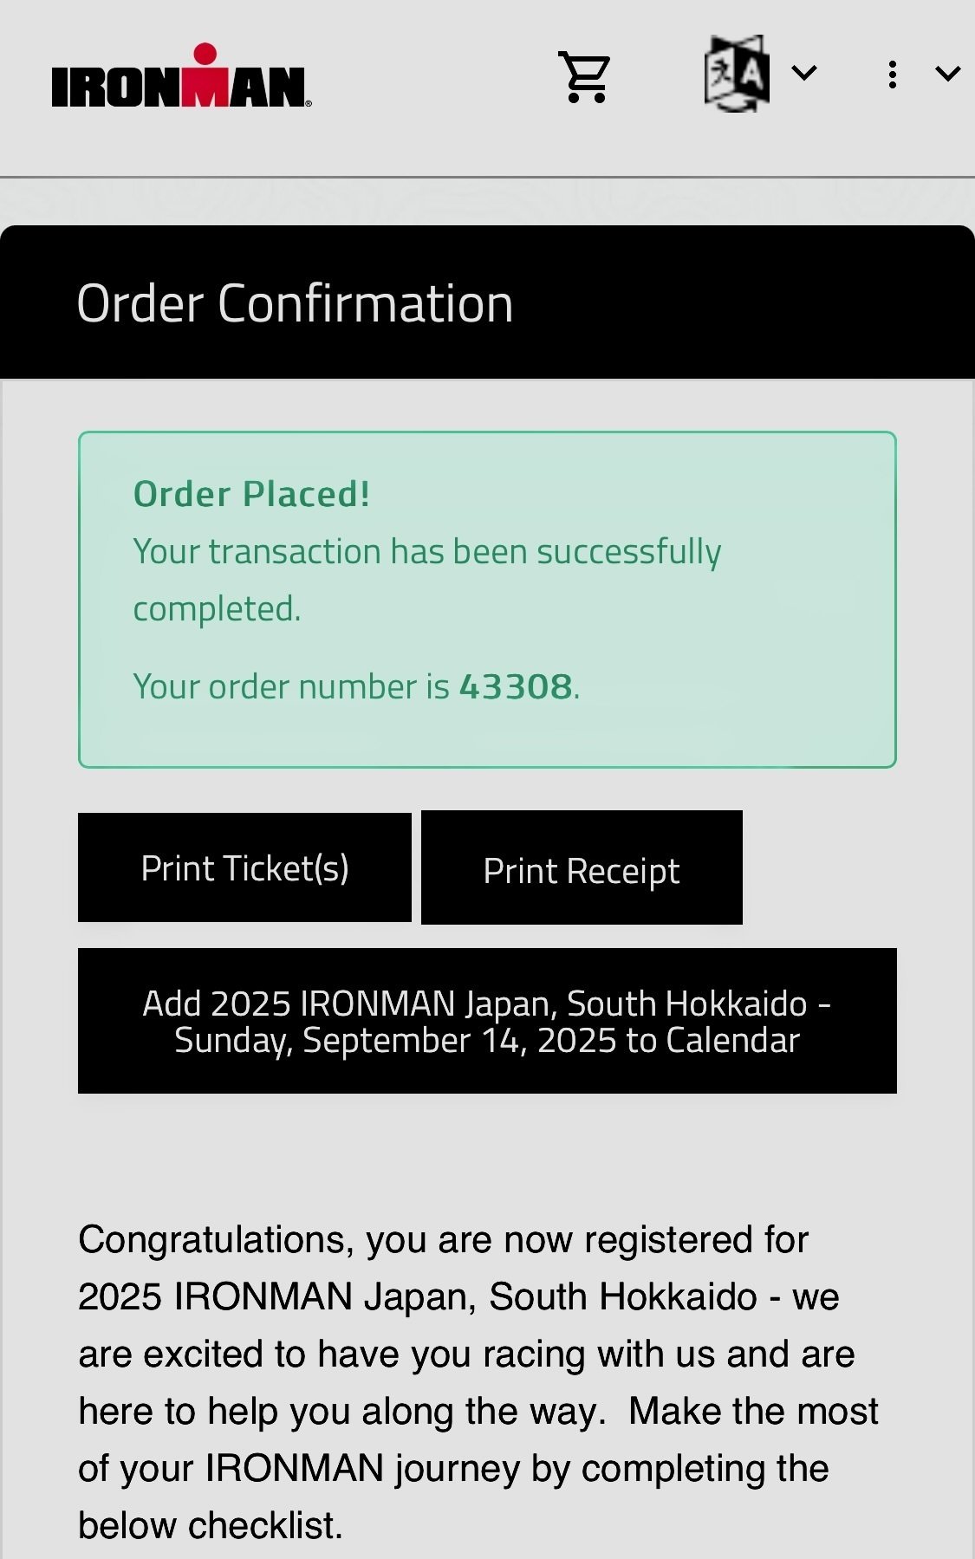Click the Order Confirmation heading

[295, 303]
